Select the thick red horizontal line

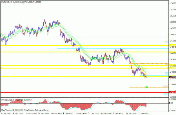point(85,92)
